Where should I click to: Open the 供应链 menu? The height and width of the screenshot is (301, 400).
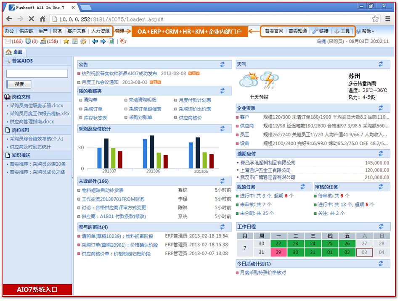(x=26, y=31)
